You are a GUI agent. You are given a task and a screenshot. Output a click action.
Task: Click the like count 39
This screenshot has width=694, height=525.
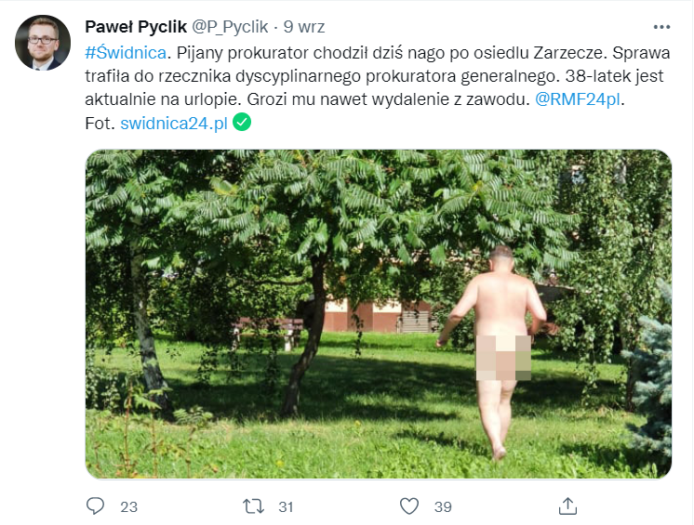(443, 507)
